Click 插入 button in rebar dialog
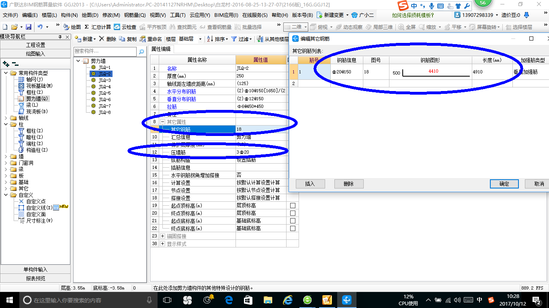Viewport: 549px width, 308px height. (x=310, y=184)
